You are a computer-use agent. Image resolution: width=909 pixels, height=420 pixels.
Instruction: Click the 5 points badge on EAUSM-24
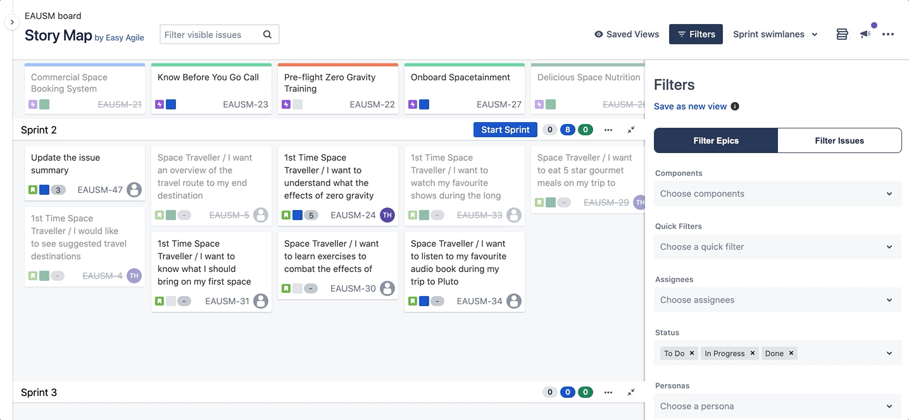pyautogui.click(x=311, y=215)
